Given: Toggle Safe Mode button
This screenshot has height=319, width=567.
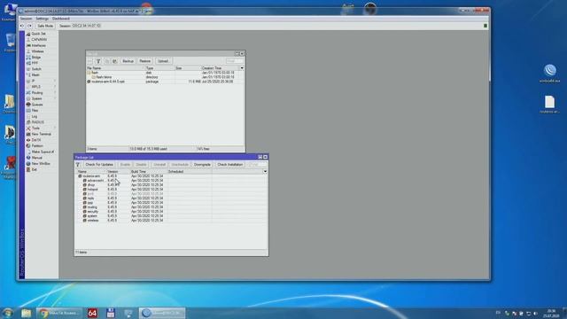Looking at the screenshot, I should (x=45, y=26).
